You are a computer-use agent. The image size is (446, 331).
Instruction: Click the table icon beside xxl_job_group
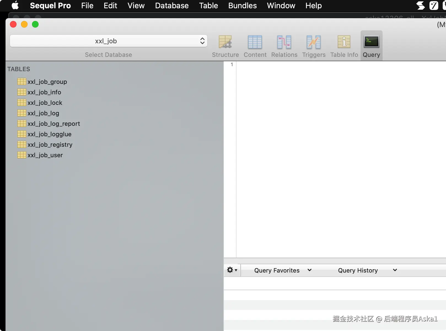coord(22,81)
